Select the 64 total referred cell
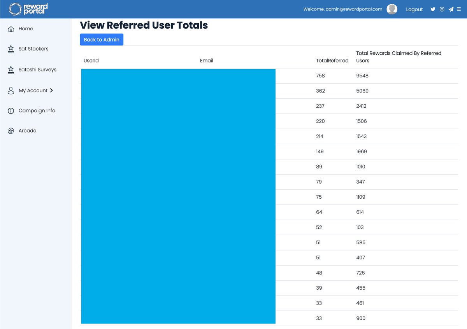 (x=319, y=212)
